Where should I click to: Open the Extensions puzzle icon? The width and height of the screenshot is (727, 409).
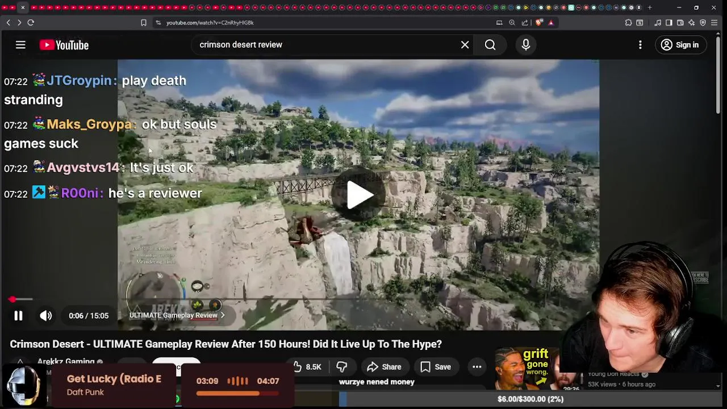(x=628, y=23)
